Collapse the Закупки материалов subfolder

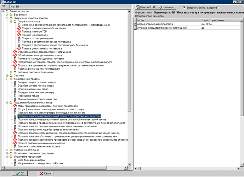point(11,22)
